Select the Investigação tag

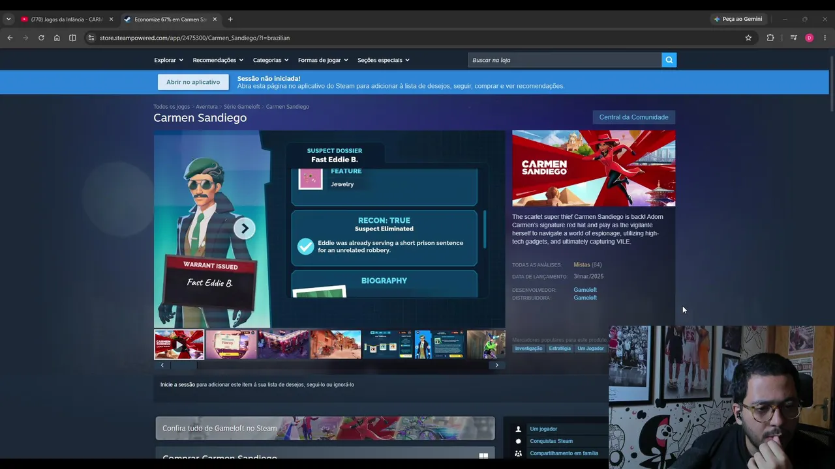(528, 348)
